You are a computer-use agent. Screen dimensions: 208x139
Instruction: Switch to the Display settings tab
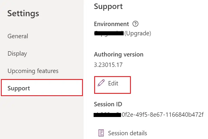[17, 54]
